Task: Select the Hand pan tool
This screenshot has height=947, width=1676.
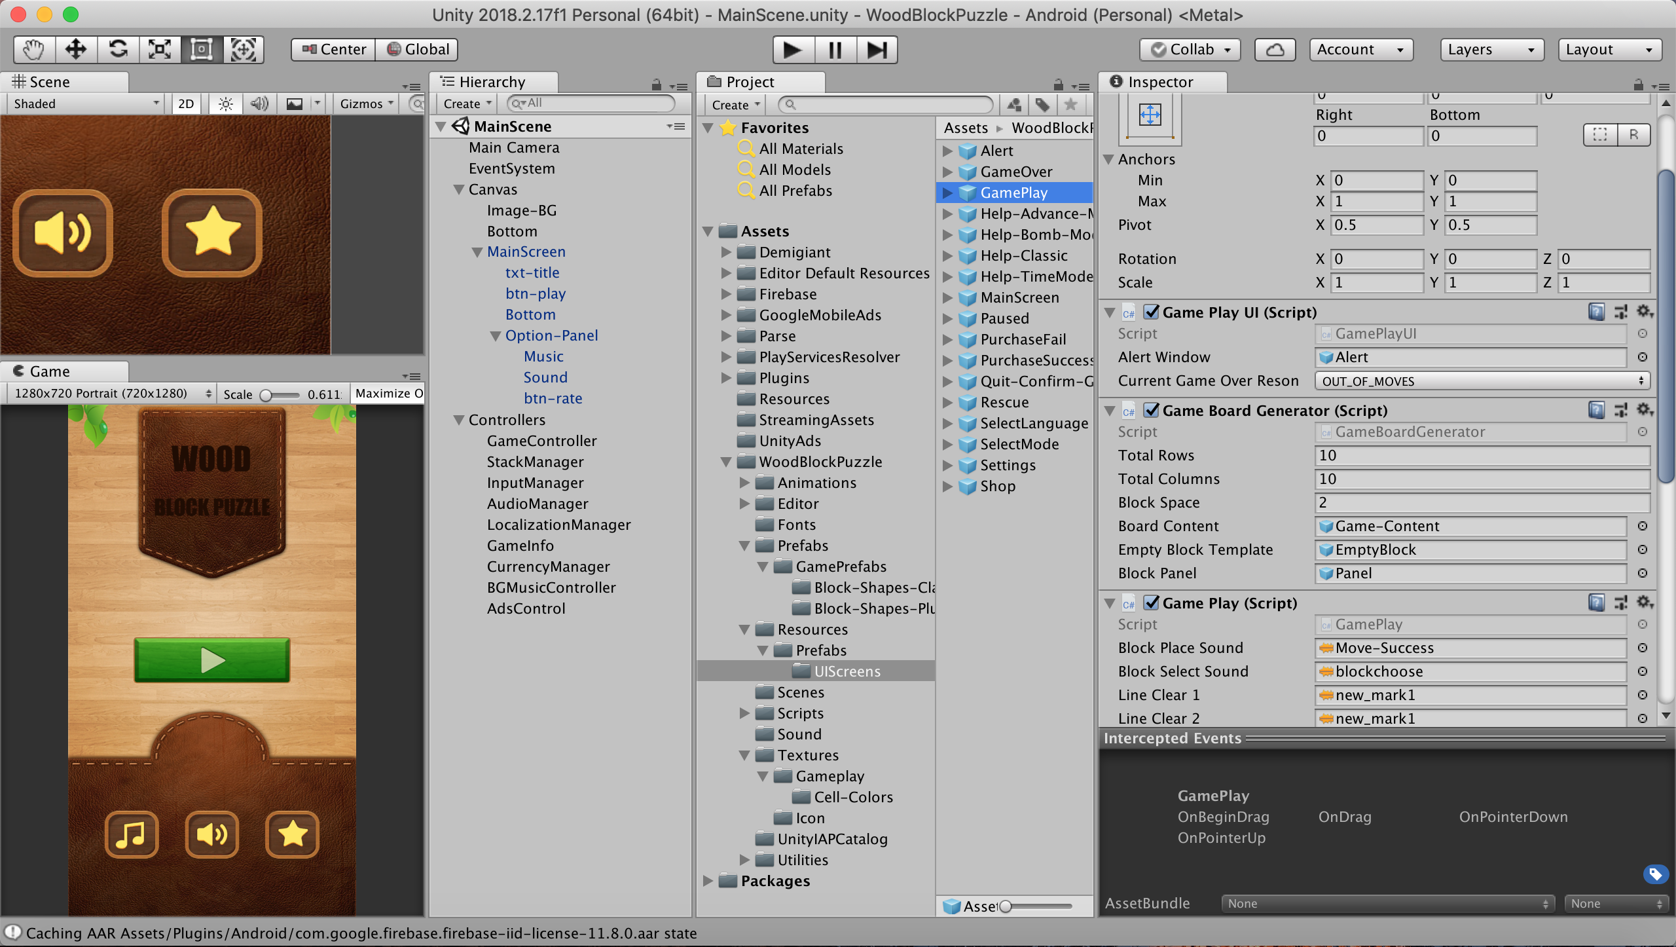Action: (x=33, y=49)
